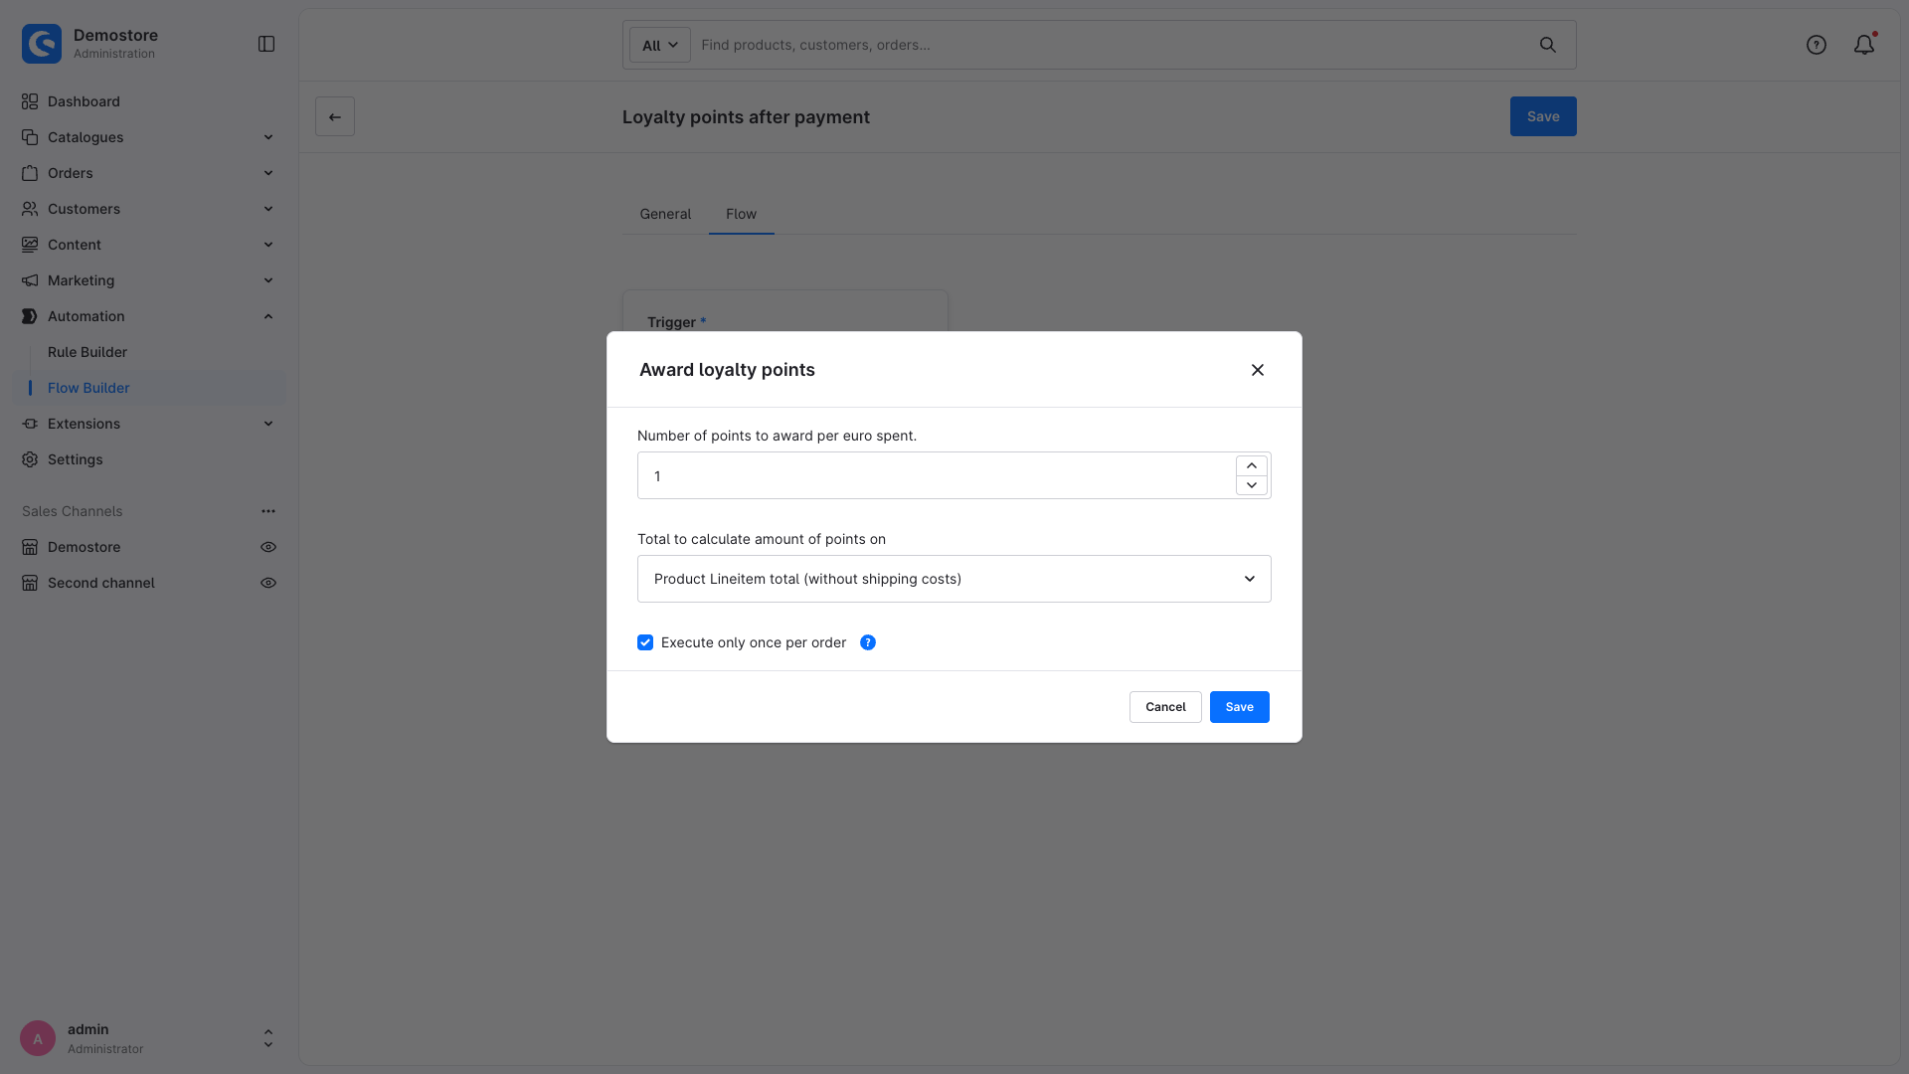The width and height of the screenshot is (1909, 1074).
Task: Uncheck Execute only once per order
Action: (x=645, y=642)
